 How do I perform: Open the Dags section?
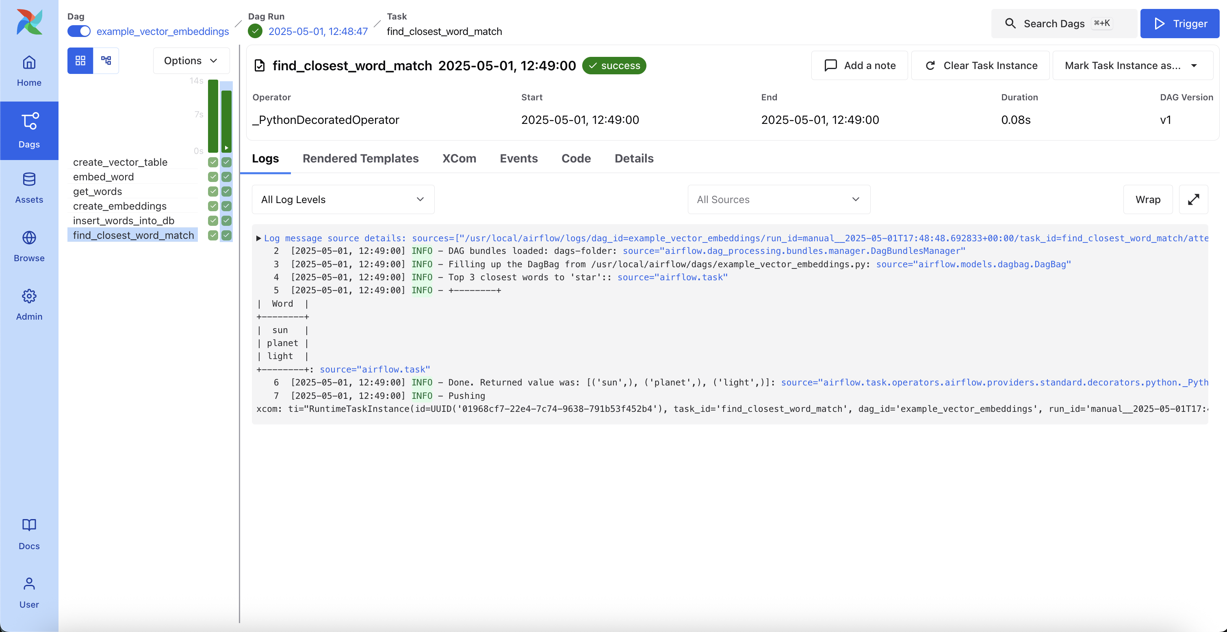click(29, 130)
